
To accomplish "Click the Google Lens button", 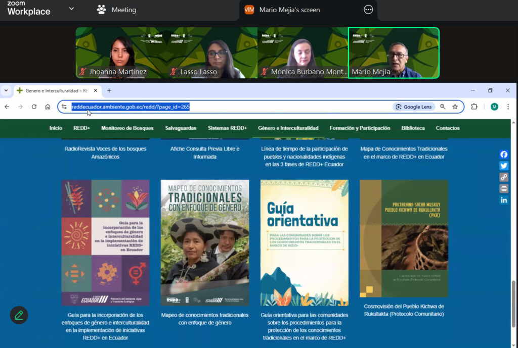I will click(x=413, y=107).
